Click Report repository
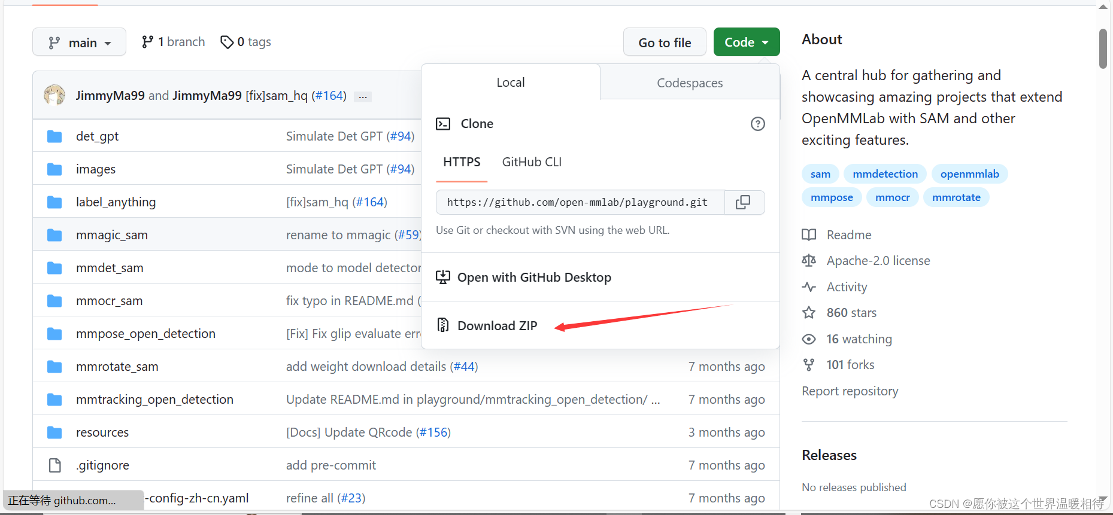Screen dimensions: 1113x515 [850, 391]
